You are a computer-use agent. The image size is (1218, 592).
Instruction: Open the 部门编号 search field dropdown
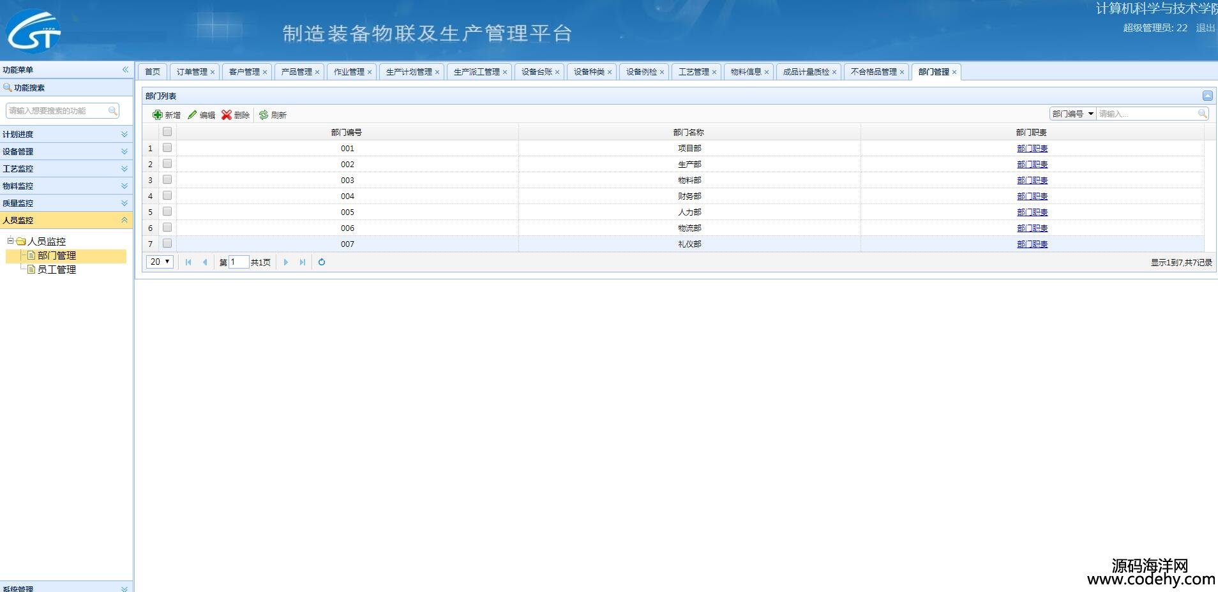click(x=1091, y=114)
